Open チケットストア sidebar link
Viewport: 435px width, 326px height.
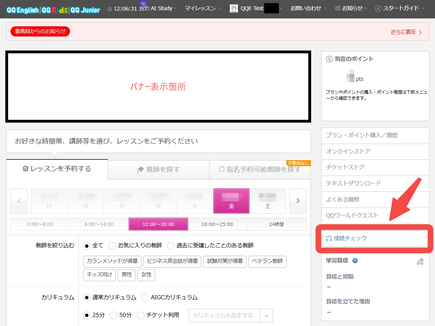pos(375,167)
